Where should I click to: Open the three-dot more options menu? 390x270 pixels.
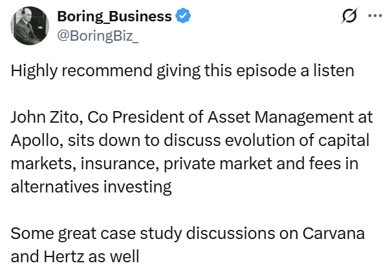point(375,16)
